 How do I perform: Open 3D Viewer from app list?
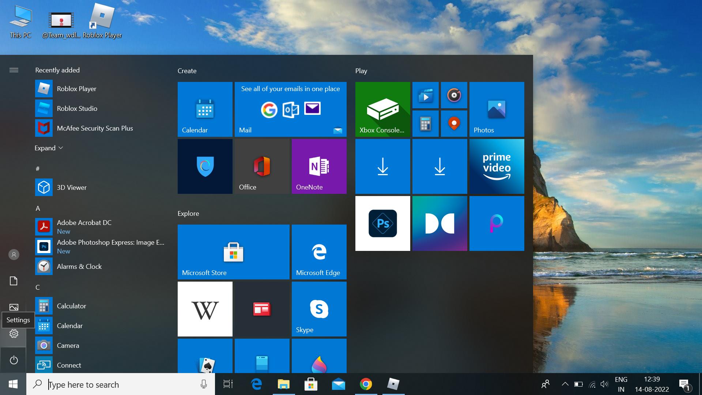99,188
